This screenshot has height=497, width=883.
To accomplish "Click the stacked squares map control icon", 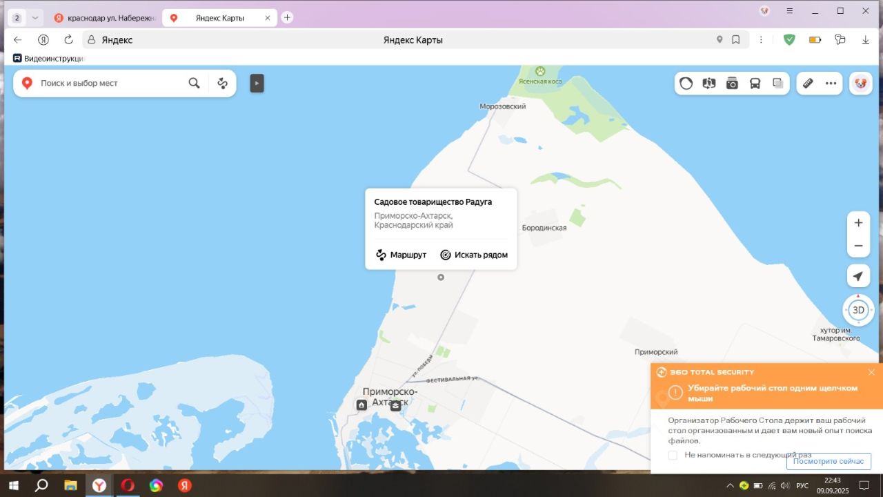I will 778,84.
